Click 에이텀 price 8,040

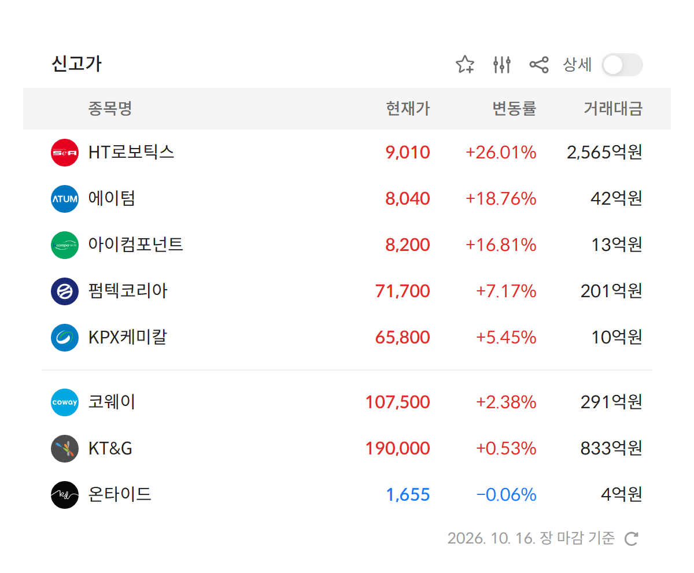click(408, 199)
